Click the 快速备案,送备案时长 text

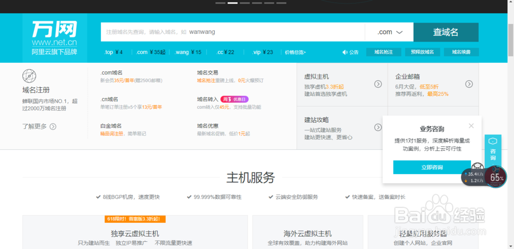[379, 197]
